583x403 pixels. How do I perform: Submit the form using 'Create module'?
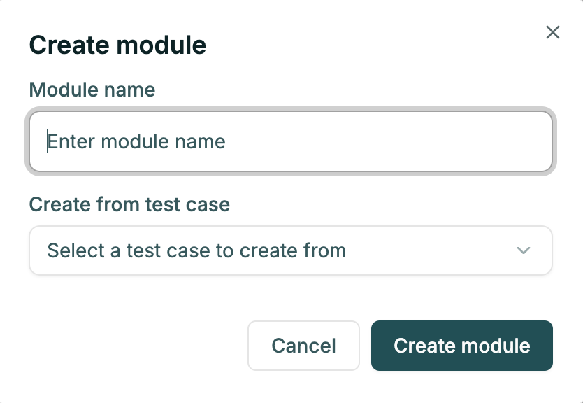(x=461, y=346)
